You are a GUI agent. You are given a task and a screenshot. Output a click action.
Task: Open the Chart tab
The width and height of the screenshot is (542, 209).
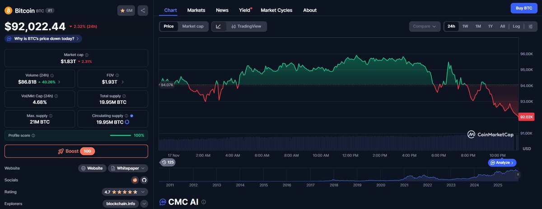coord(171,10)
